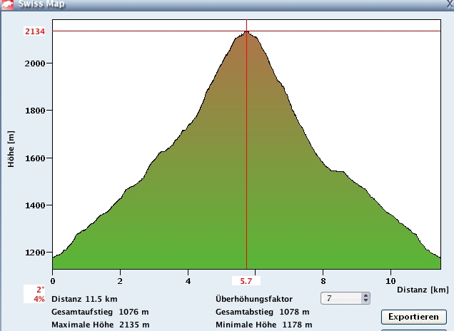Click the red vertical cursor line in the chart
Viewport: 454px width, 331px height.
coord(246,178)
